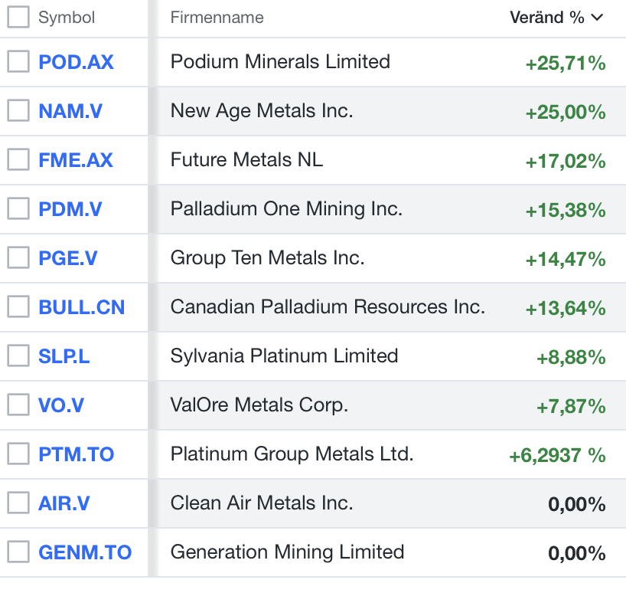Tick the select-all checkbox beside Symbol header
This screenshot has width=626, height=593.
pyautogui.click(x=18, y=17)
